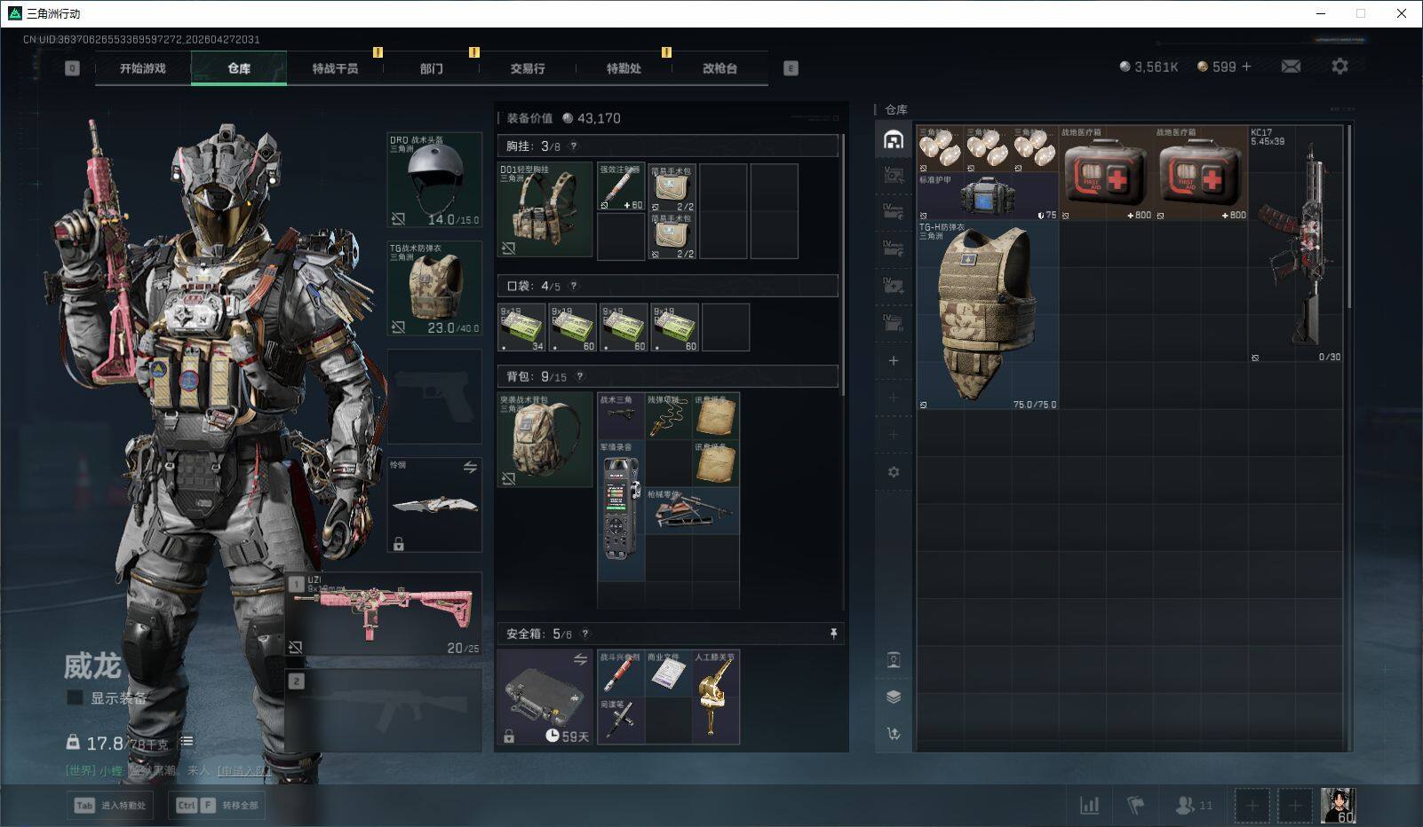1423x827 pixels.
Task: Select the TG-H防弹衣 vest in stash
Action: pyautogui.click(x=988, y=315)
